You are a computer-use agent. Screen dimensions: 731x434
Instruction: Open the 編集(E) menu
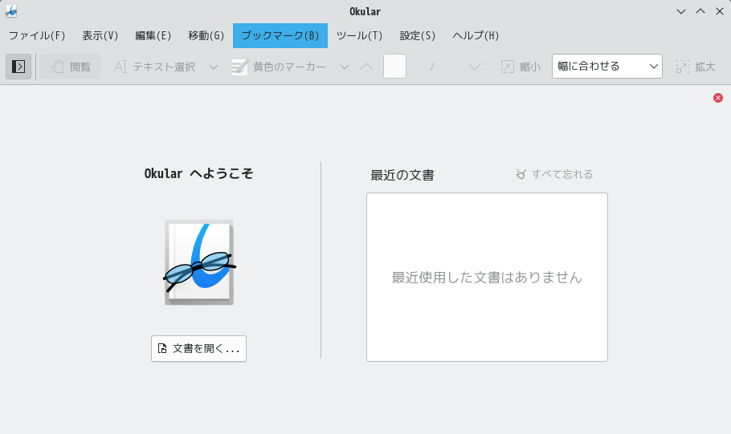pos(153,35)
